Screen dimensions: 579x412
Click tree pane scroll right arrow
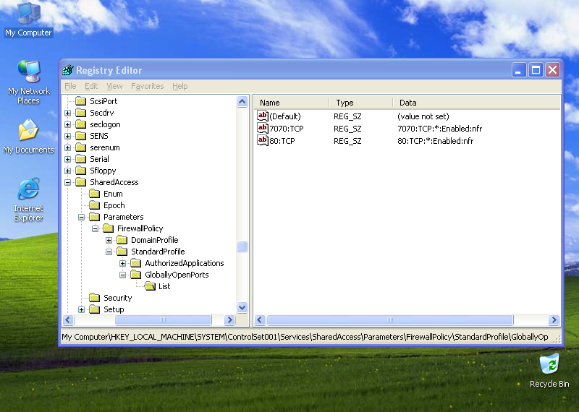(x=229, y=319)
